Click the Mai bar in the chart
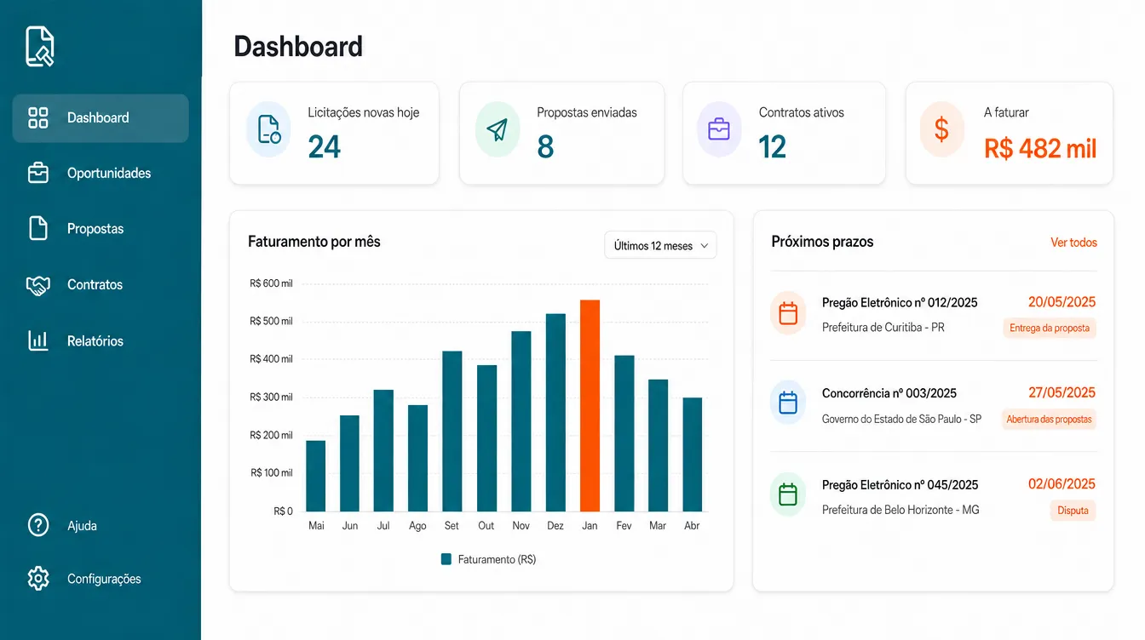The image size is (1145, 640). (316, 476)
